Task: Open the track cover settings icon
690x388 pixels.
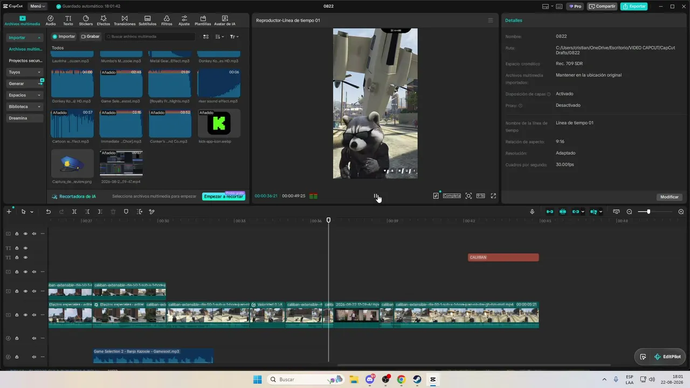Action: click(616, 212)
